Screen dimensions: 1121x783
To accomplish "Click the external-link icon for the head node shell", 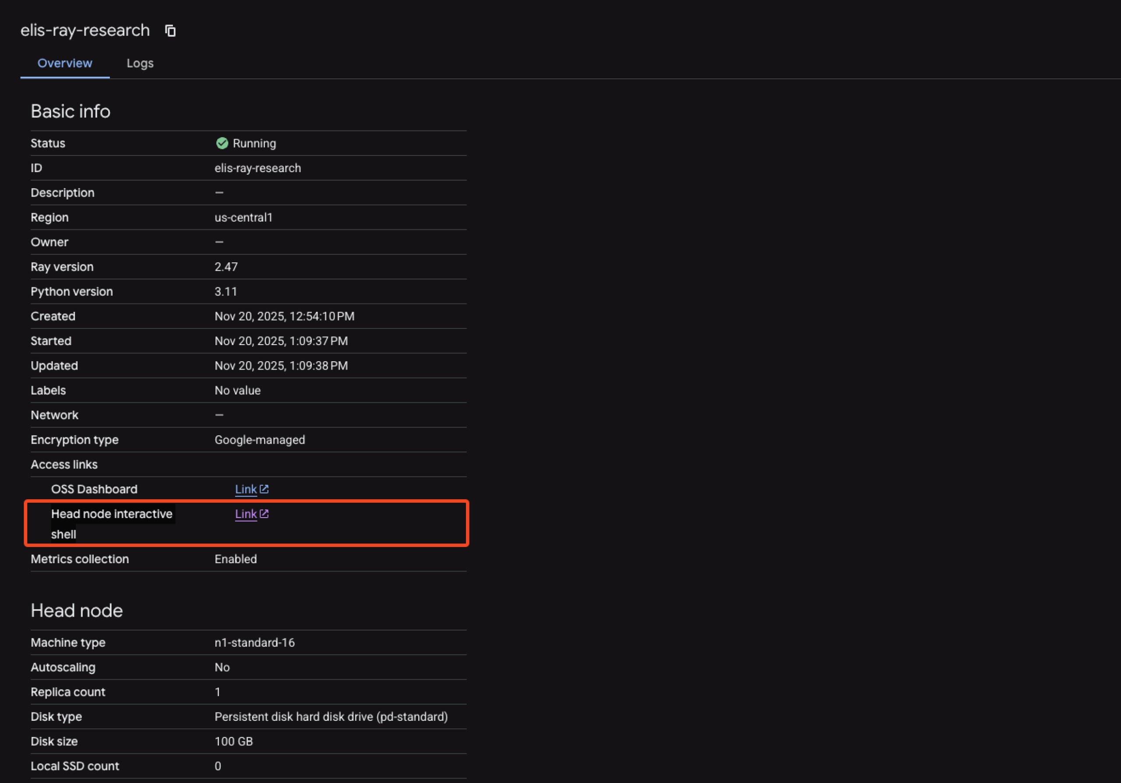I will tap(264, 514).
